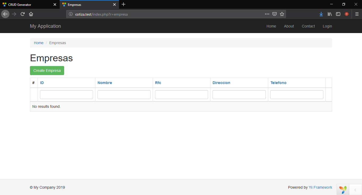Collapse the Yii debug toolbar arrow
Image resolution: width=362 pixels, height=195 pixels.
pos(355,190)
